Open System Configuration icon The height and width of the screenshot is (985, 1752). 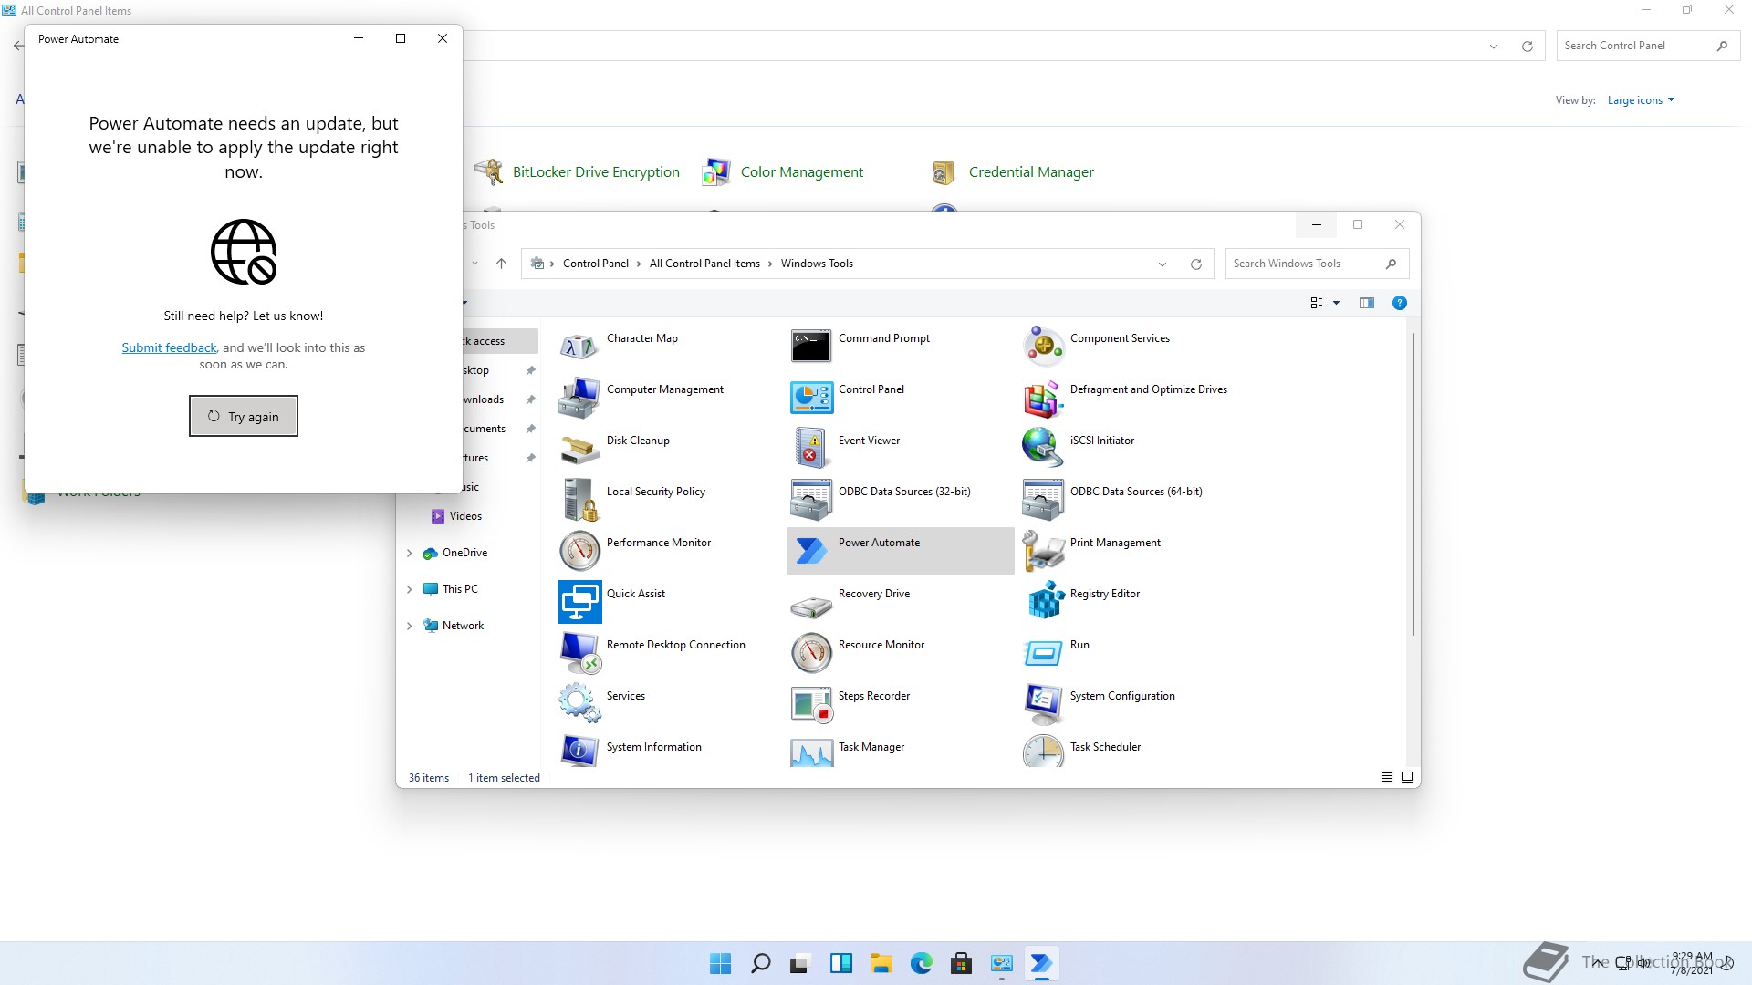(x=1043, y=704)
